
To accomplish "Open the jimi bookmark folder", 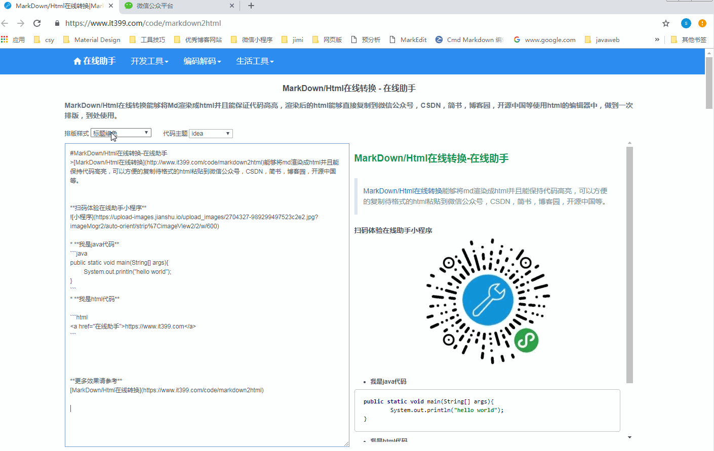I will click(x=292, y=39).
